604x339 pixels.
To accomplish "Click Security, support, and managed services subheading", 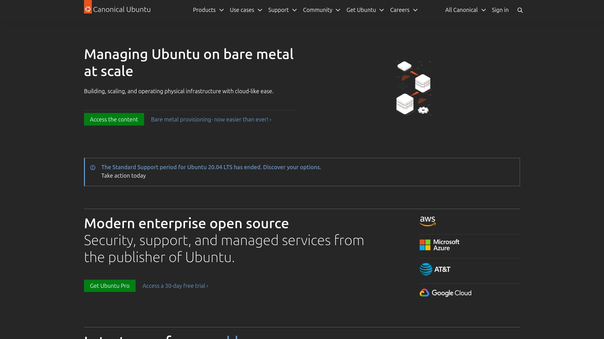I will point(224,249).
